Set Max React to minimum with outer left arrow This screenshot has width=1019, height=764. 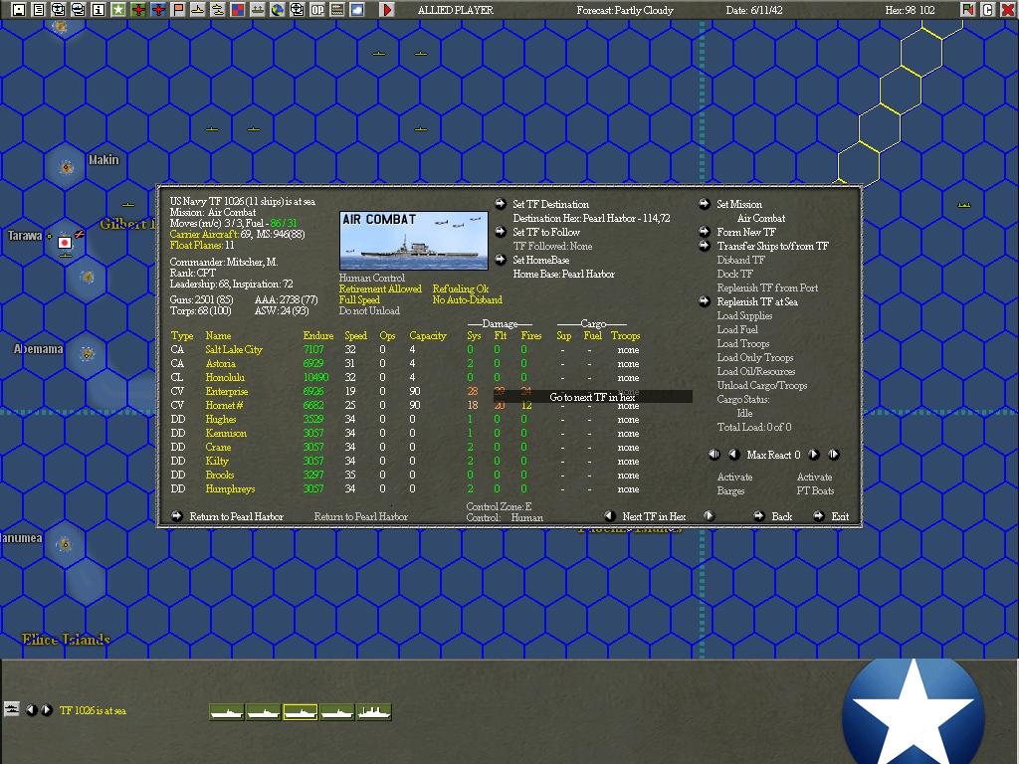(x=714, y=454)
